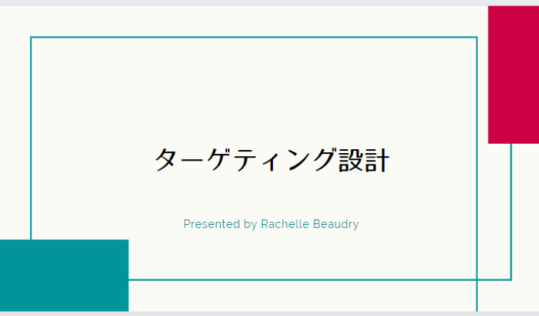Select the teal rectangle shape
This screenshot has width=539, height=316.
coord(64,275)
